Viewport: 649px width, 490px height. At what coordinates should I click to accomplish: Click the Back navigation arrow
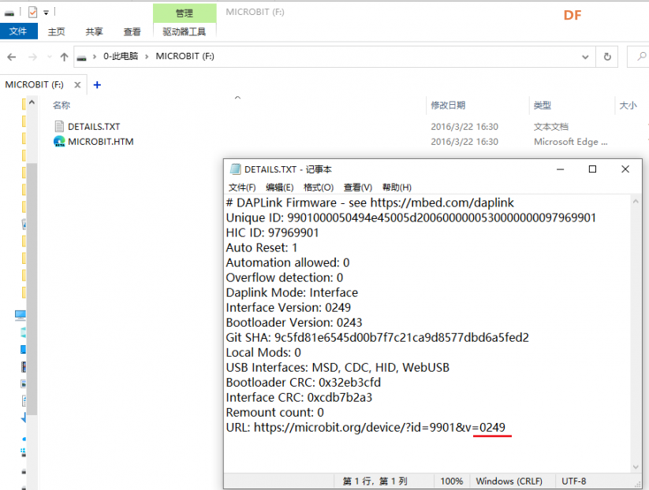point(12,57)
